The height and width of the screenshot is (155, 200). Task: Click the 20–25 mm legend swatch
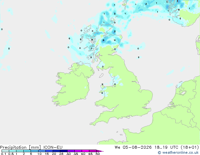tap(56, 151)
